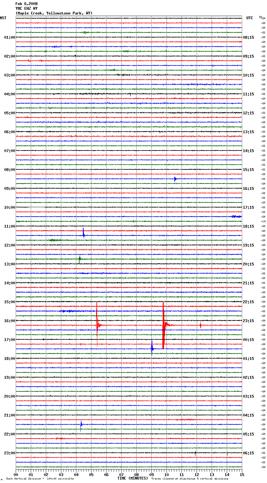Click the 15:15 UTC time label
This screenshot has width=267, height=483.
248,170
